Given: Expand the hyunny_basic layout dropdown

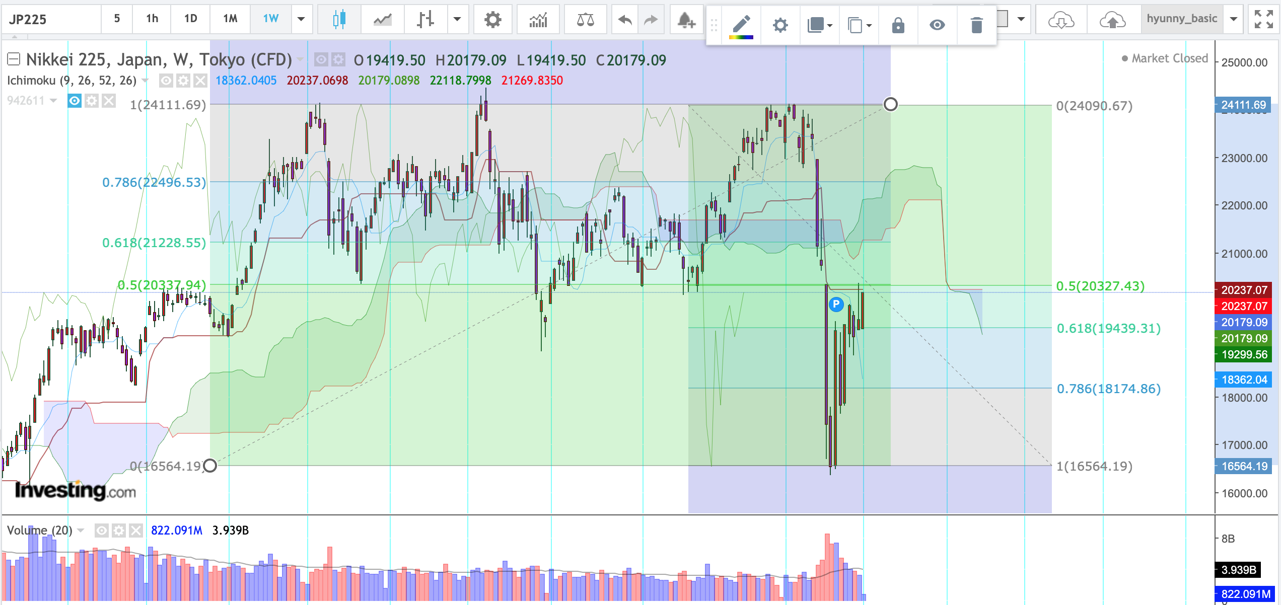Looking at the screenshot, I should click(x=1233, y=19).
